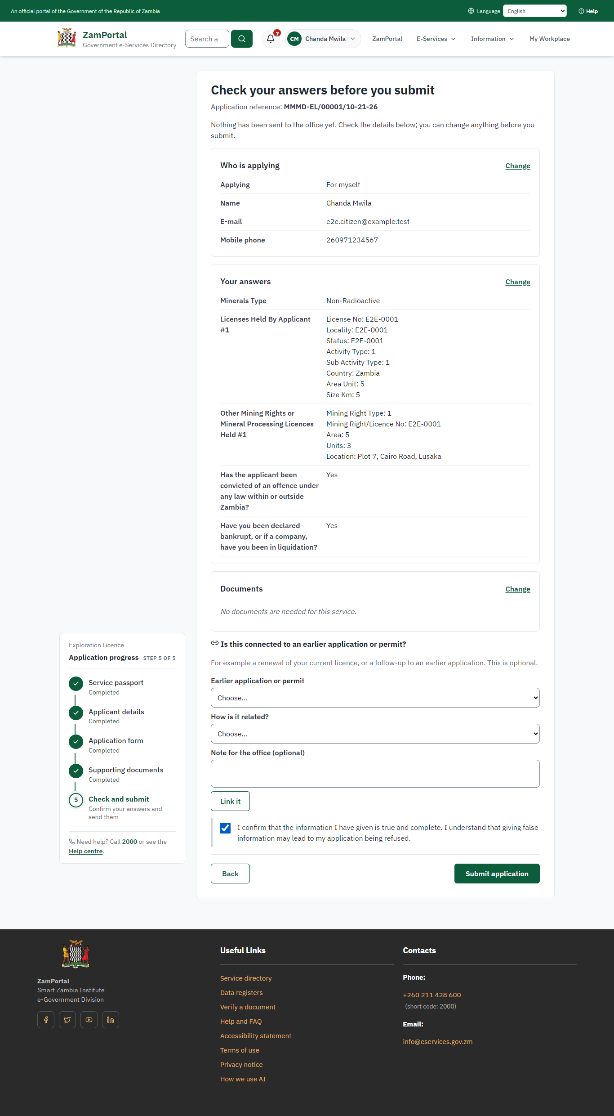Click Change for Who is applying
The image size is (614, 1116).
coord(518,166)
